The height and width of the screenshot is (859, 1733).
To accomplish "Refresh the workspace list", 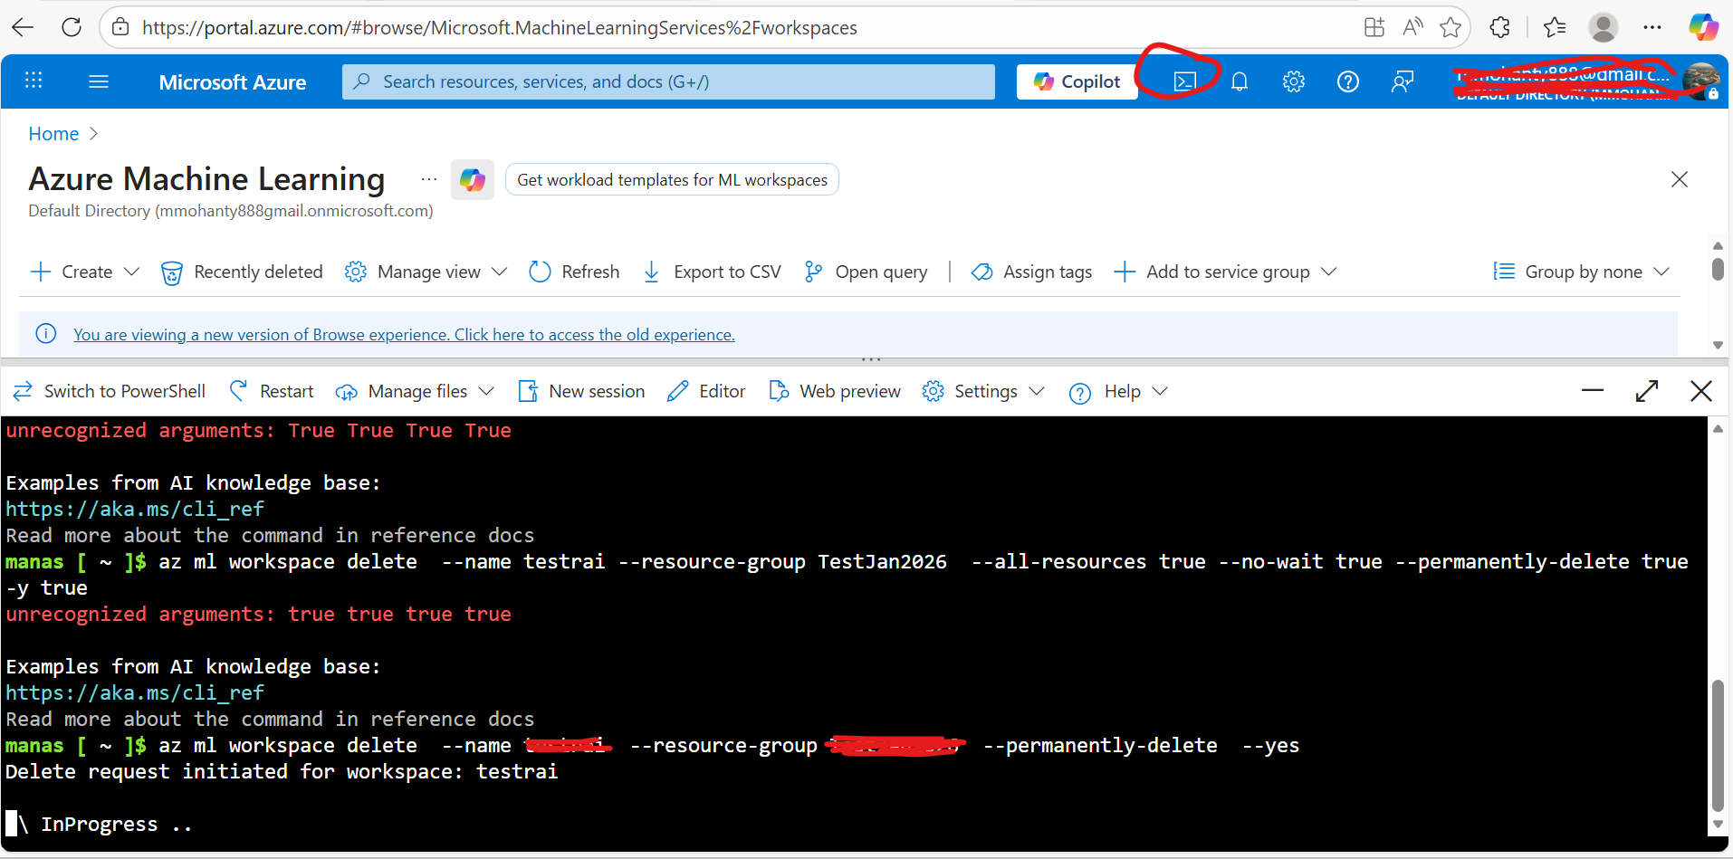I will click(x=575, y=272).
